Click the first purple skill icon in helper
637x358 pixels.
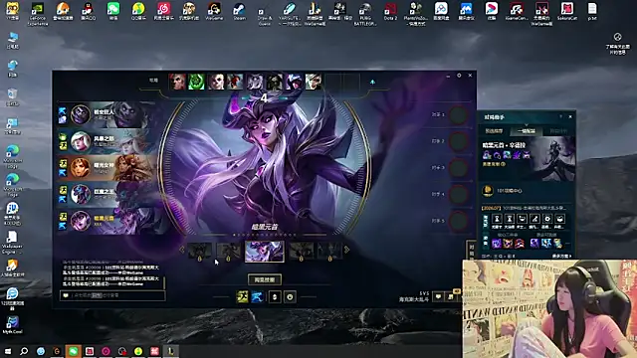[x=497, y=244]
